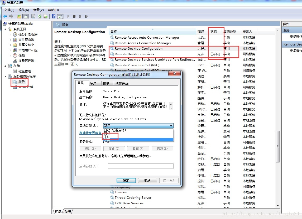Expand the 任务计划程序 tree node
This screenshot has height=219, width=302.
[x=10, y=34]
